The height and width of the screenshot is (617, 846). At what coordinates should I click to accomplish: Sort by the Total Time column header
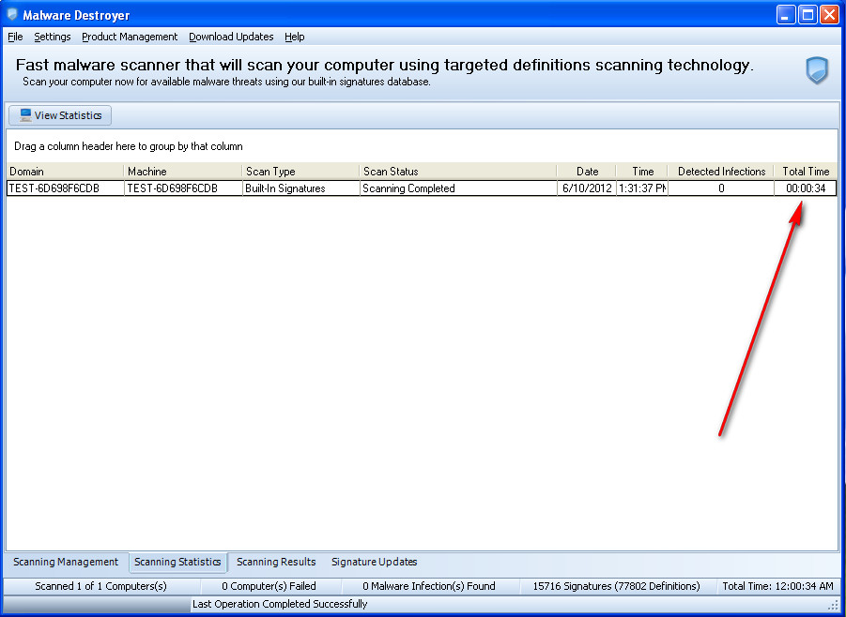[806, 172]
